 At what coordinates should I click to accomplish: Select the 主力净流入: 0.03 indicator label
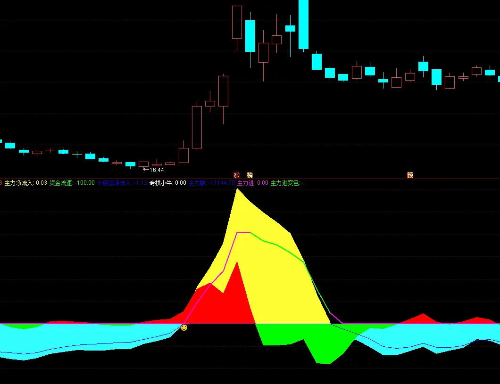[26, 183]
